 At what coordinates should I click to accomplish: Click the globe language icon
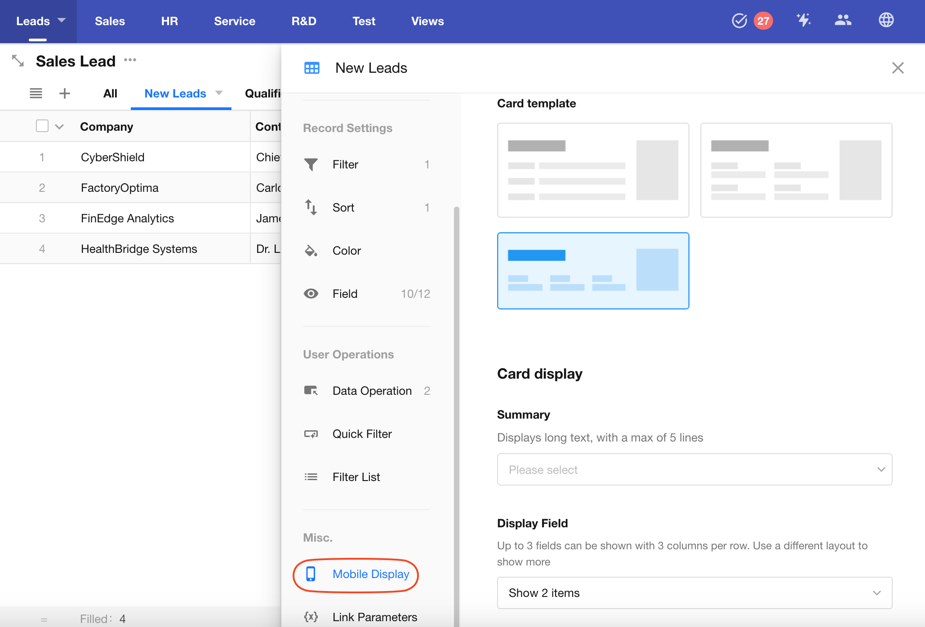[886, 20]
